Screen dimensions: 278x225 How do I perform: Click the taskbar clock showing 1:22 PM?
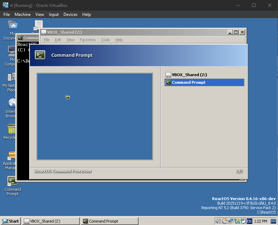(261, 221)
